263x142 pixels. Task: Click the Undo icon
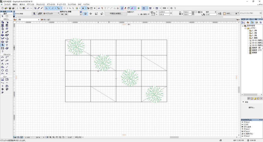click(x=28, y=8)
